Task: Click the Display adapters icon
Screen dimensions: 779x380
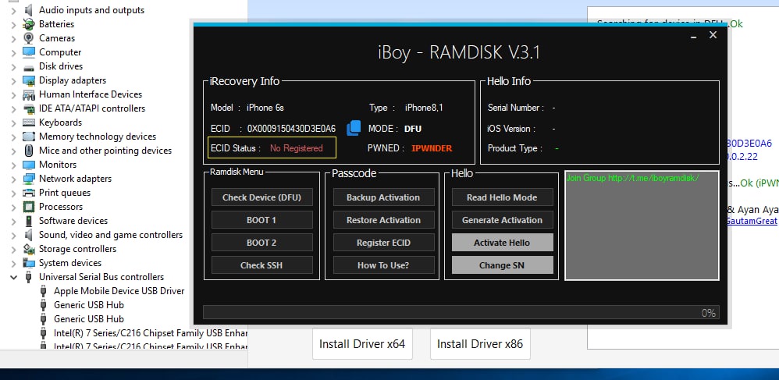Action: [x=29, y=80]
